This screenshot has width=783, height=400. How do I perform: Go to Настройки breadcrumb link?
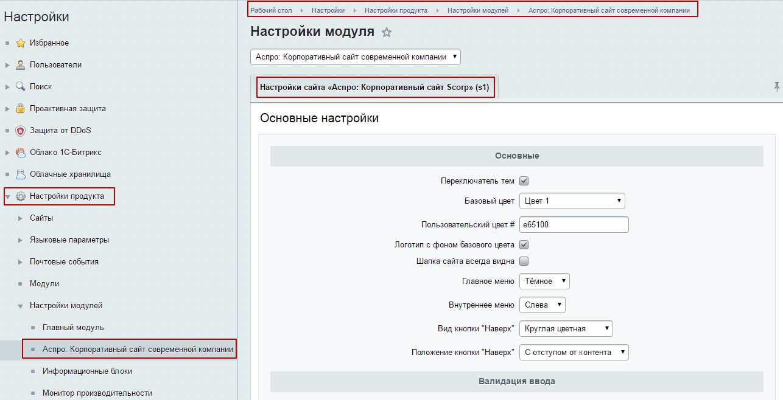tap(328, 10)
